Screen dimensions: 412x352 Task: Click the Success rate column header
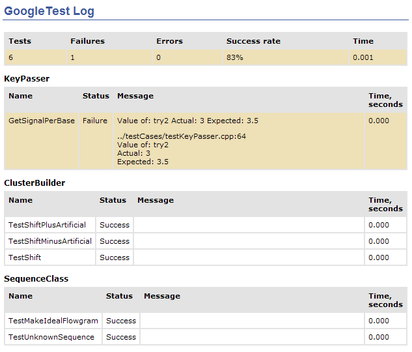point(253,41)
